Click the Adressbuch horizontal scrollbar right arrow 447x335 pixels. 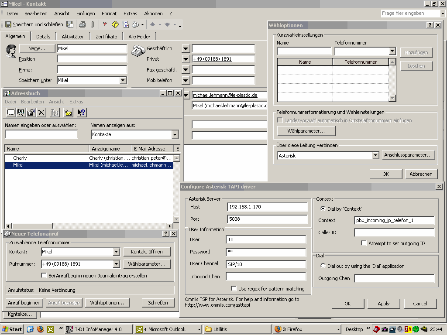pyautogui.click(x=170, y=226)
